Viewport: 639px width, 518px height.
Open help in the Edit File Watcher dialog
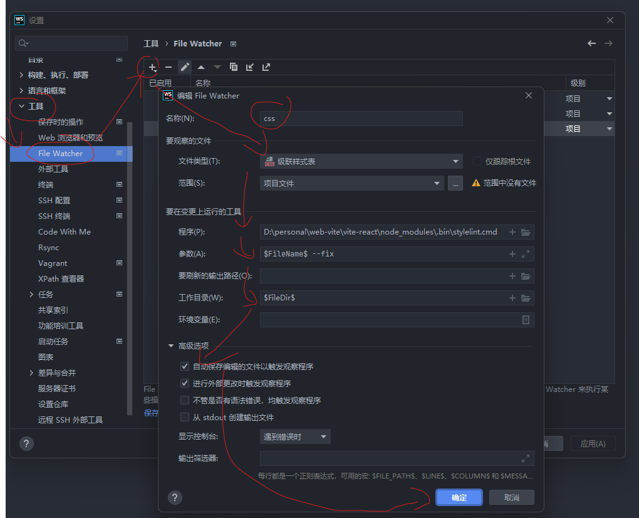coord(175,497)
